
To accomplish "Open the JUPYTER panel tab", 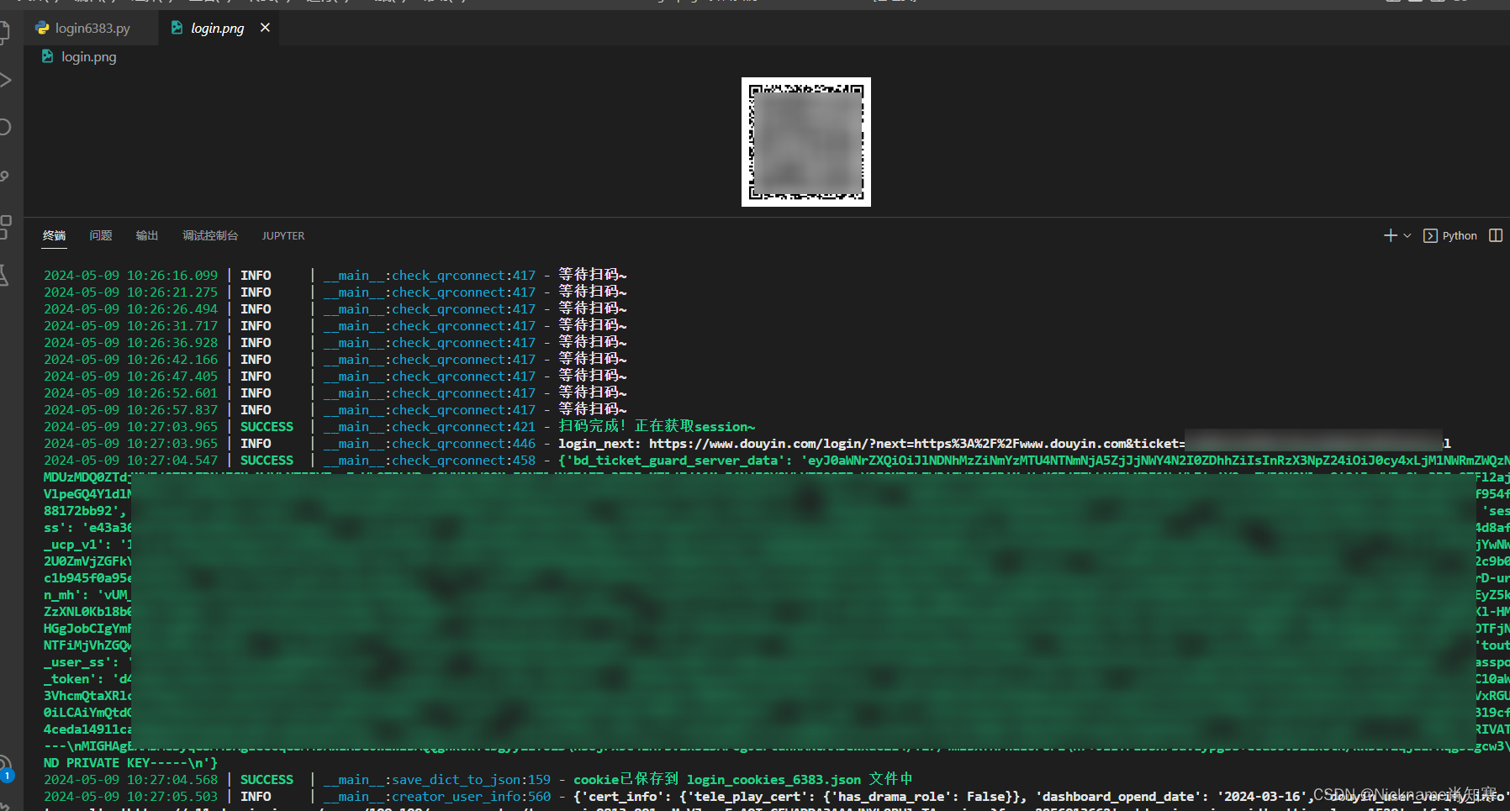I will (283, 236).
